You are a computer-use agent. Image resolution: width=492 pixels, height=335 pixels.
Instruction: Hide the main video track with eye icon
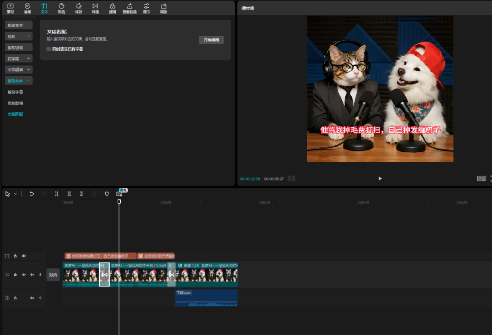pos(24,274)
